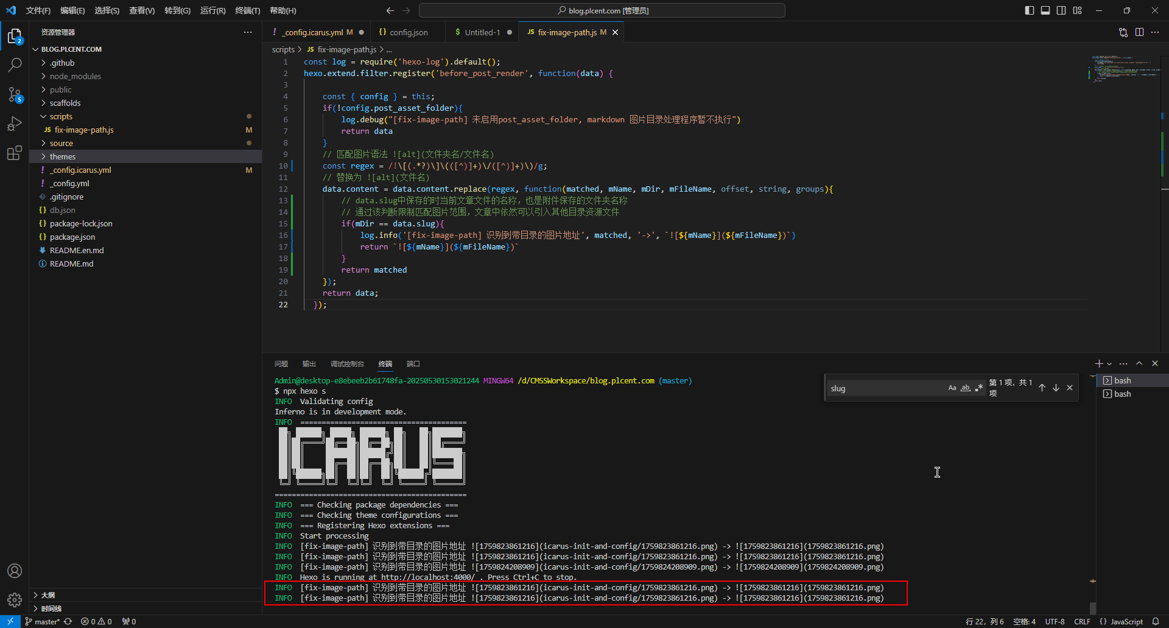
Task: Open the Search view in activity bar
Action: click(x=15, y=65)
